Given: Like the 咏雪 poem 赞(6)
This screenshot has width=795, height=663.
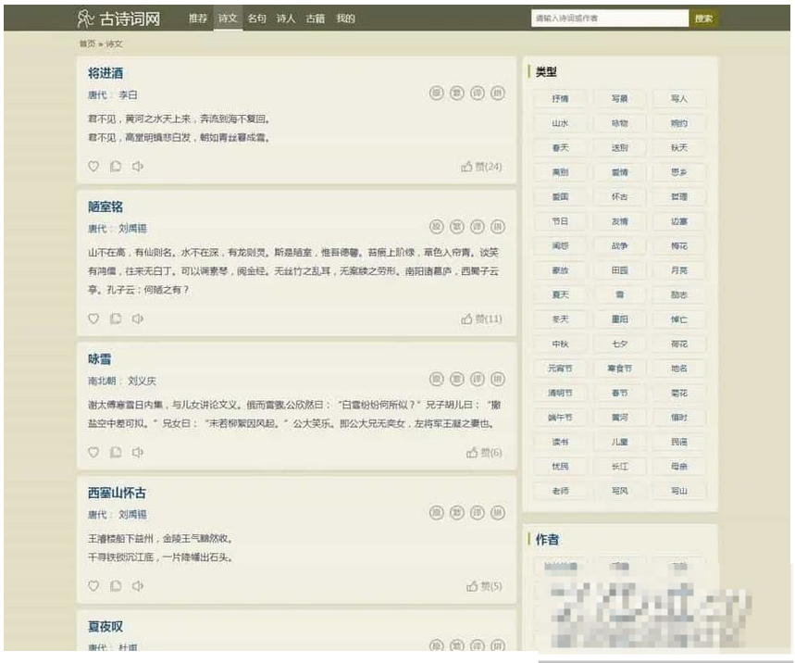Looking at the screenshot, I should point(484,453).
